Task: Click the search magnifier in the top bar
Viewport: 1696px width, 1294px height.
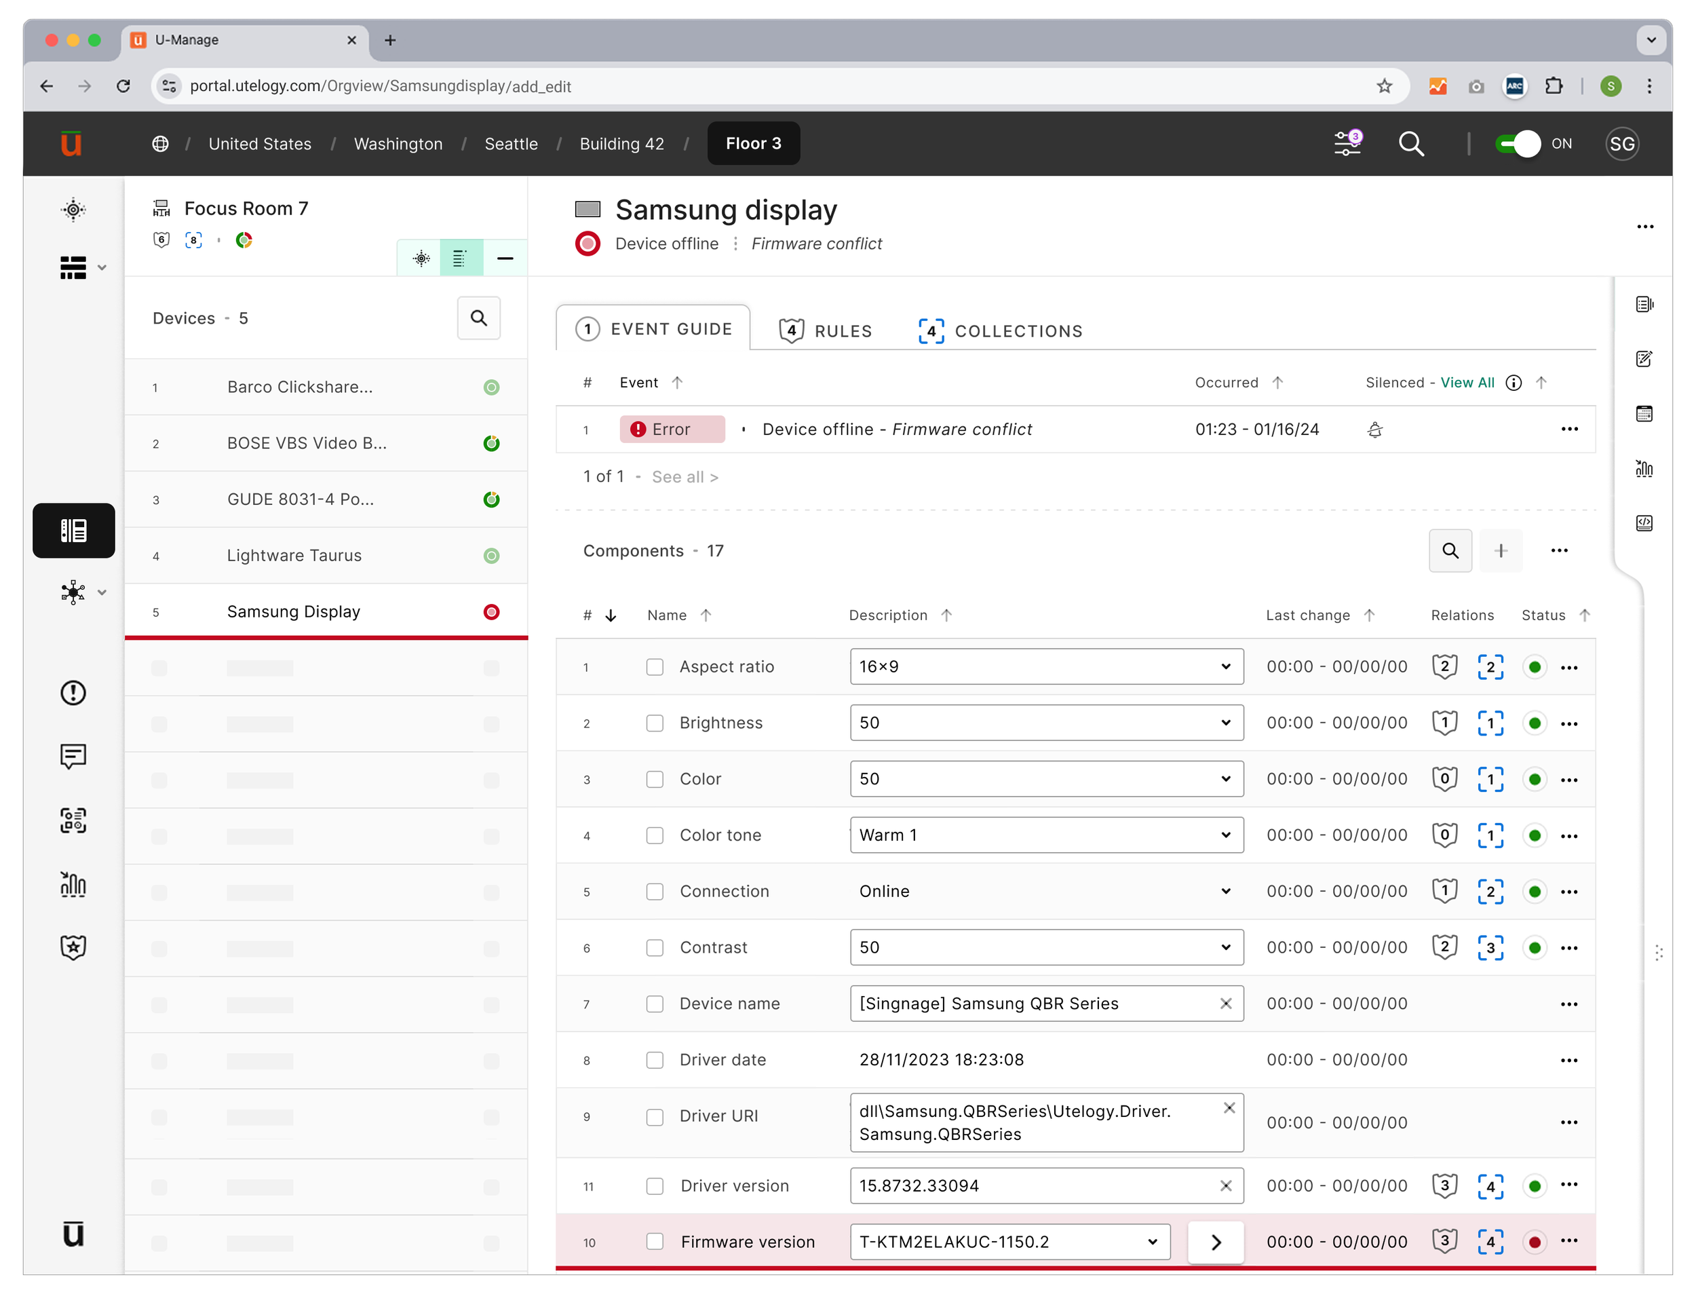Action: point(1410,144)
